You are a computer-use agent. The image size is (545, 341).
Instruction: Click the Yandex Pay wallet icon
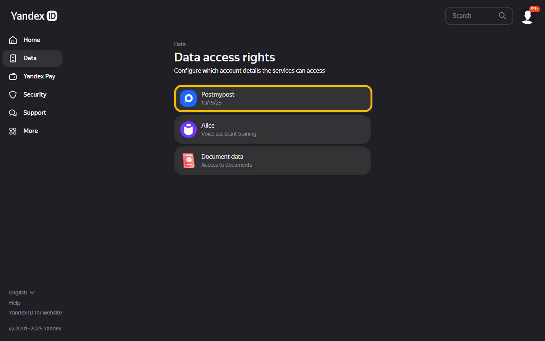[x=13, y=77]
